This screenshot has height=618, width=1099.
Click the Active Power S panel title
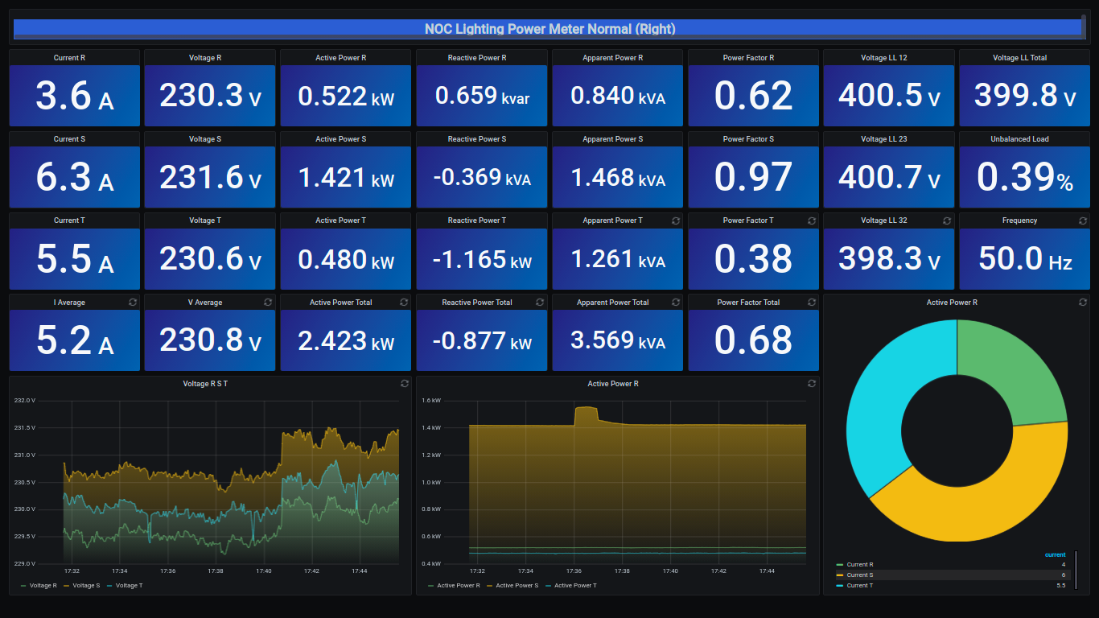coord(341,139)
